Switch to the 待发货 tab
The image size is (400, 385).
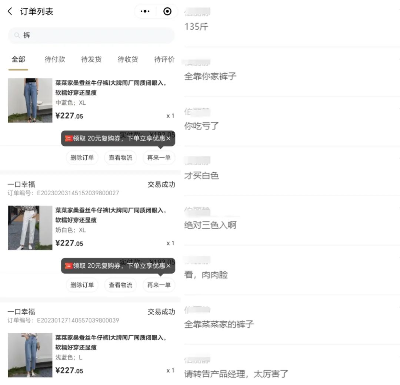91,59
